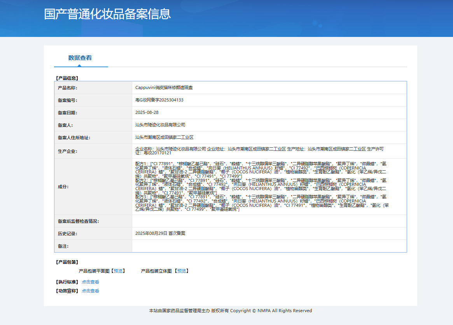Click the 配方3 ingredient list text
Screen dimensions: 453x325
(x=262, y=203)
